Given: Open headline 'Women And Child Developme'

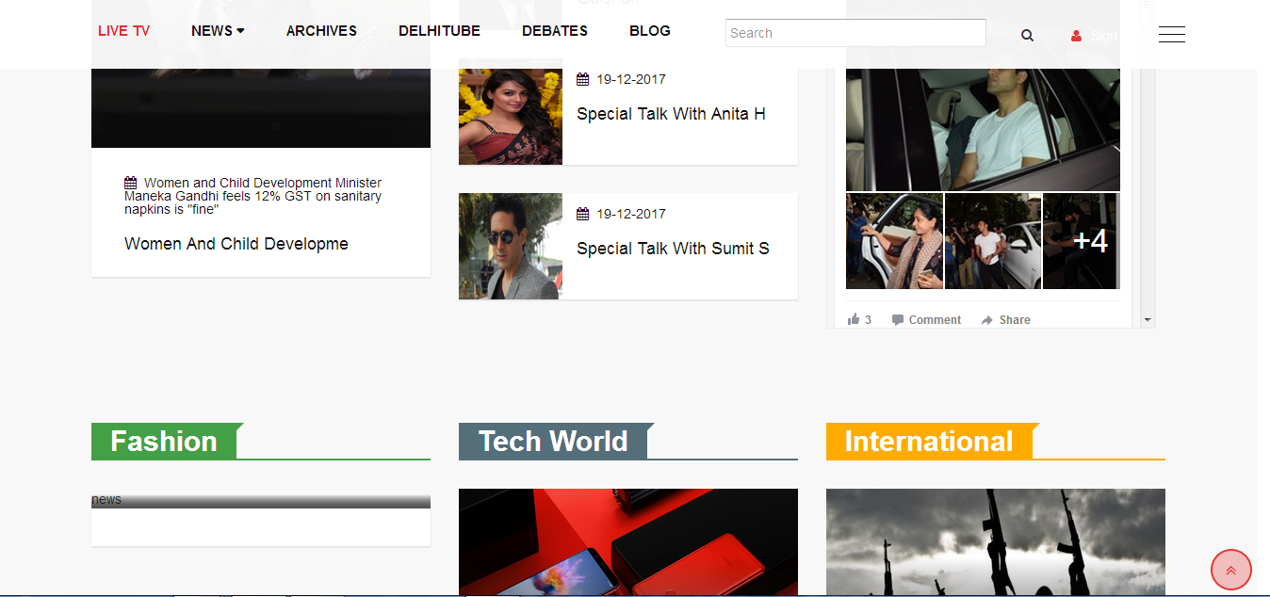Looking at the screenshot, I should click(236, 244).
